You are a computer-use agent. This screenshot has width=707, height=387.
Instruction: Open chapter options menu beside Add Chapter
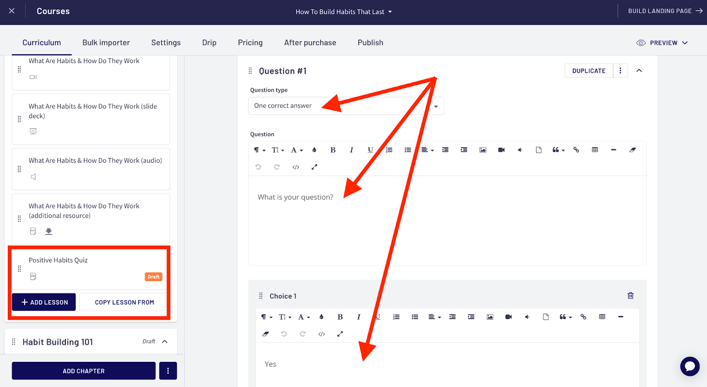point(168,371)
